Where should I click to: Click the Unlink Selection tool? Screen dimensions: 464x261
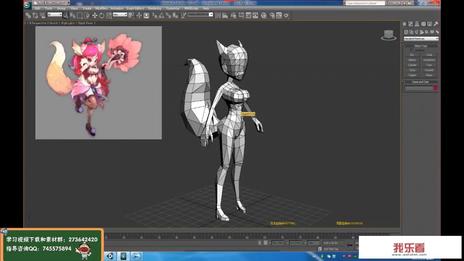pyautogui.click(x=35, y=16)
